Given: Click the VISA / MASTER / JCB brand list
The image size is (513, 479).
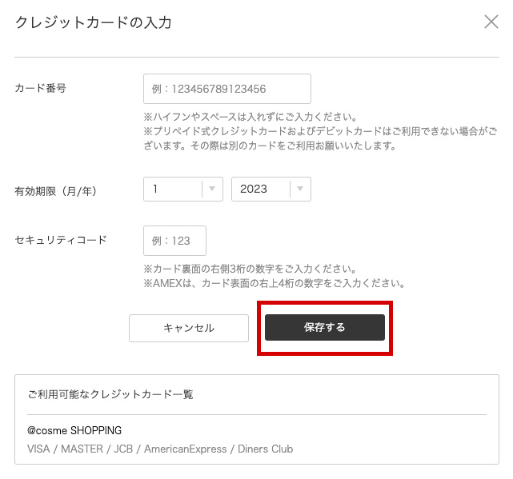Looking at the screenshot, I should click(160, 449).
